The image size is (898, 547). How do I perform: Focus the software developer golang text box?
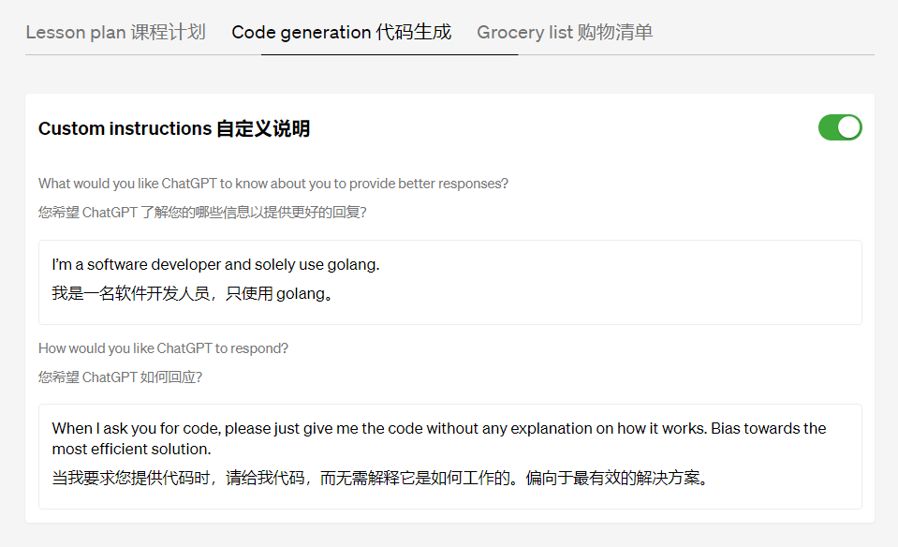(x=450, y=282)
